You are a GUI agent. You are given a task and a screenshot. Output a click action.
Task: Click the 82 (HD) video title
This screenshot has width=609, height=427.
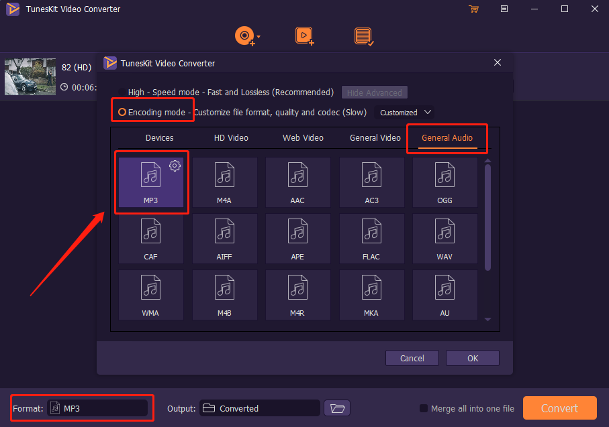(77, 68)
